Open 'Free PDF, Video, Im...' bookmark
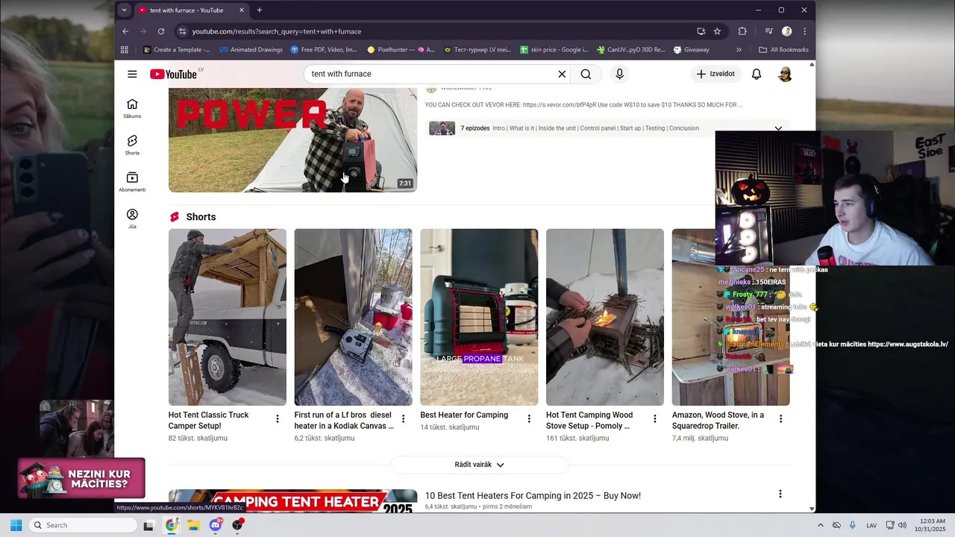The image size is (955, 537). point(324,50)
